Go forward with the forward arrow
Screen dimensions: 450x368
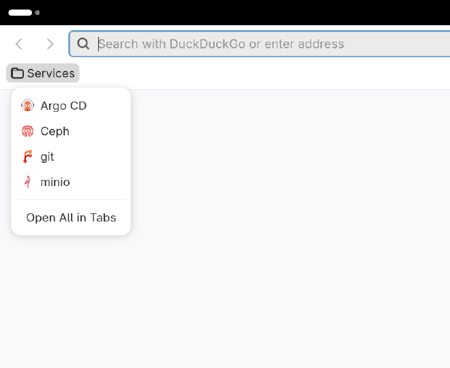click(x=50, y=44)
